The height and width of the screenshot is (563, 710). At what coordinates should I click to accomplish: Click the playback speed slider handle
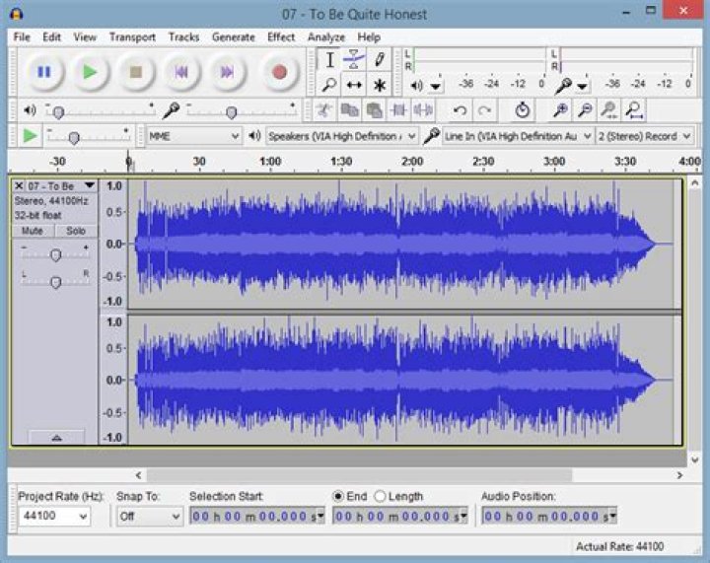(x=74, y=137)
